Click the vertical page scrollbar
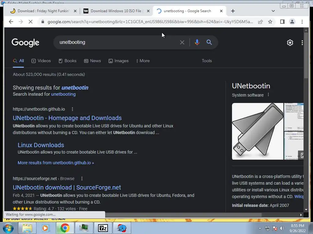This screenshot has width=313, height=234. pos(306,55)
